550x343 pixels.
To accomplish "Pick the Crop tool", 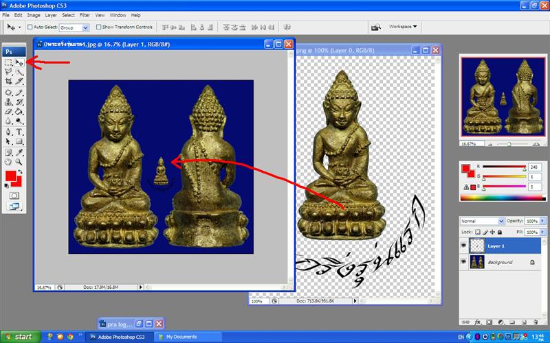I will (x=8, y=81).
